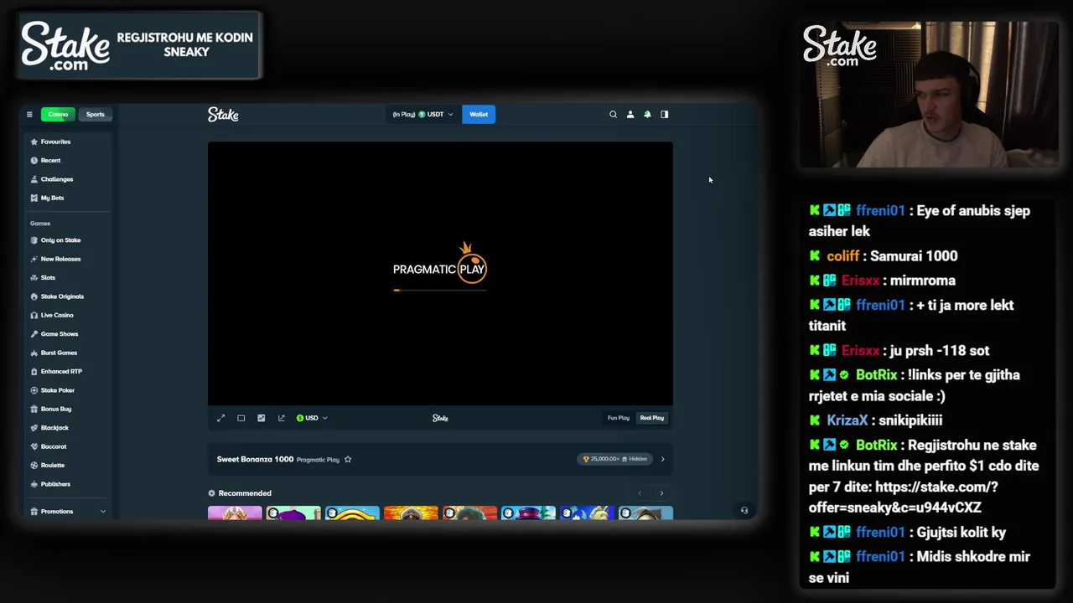Click the Burst Games icon
The width and height of the screenshot is (1073, 603).
click(34, 353)
